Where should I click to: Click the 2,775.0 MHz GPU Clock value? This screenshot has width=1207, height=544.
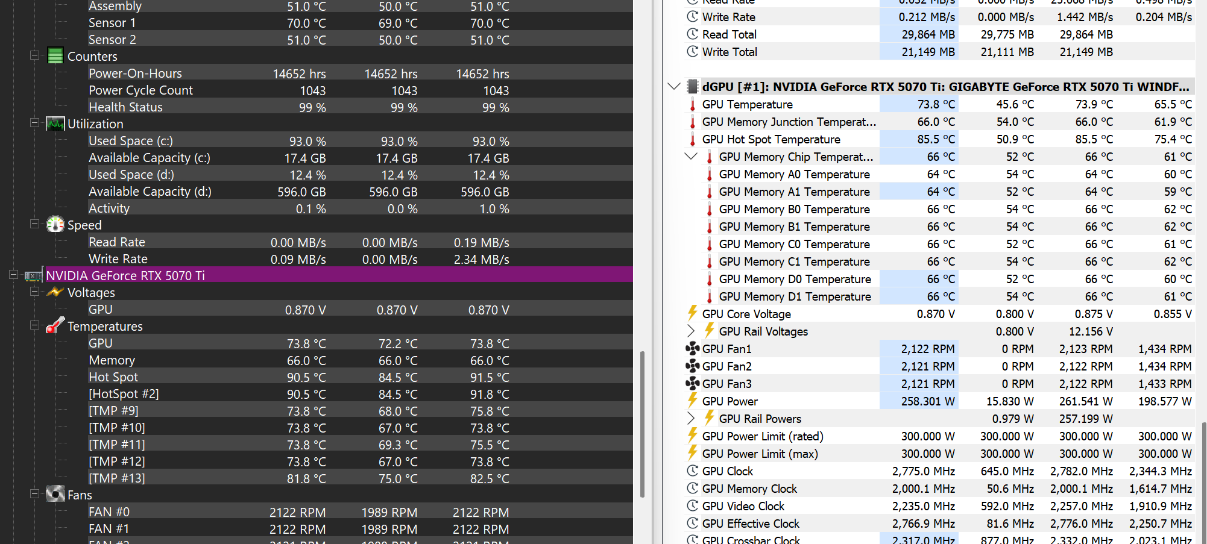coord(924,471)
